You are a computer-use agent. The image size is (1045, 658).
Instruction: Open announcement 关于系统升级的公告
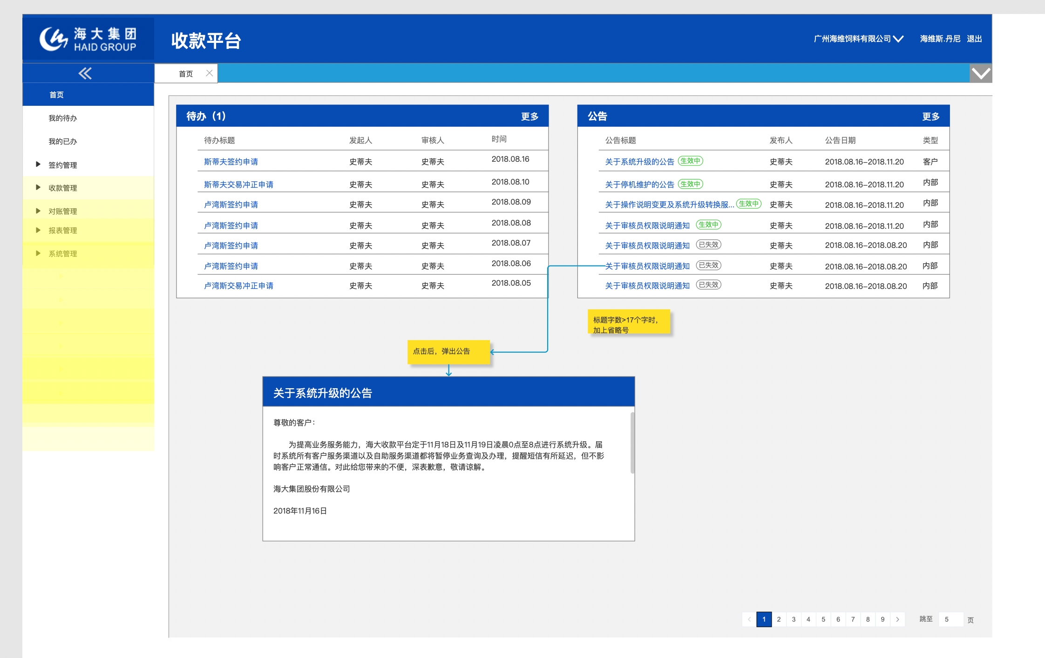pyautogui.click(x=639, y=162)
